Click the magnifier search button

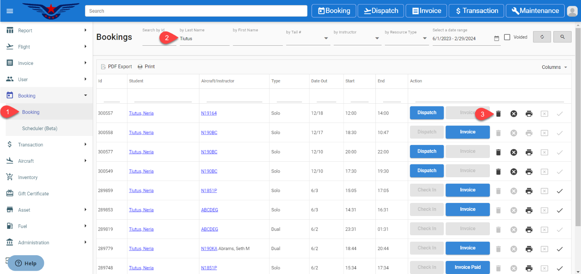pyautogui.click(x=562, y=37)
